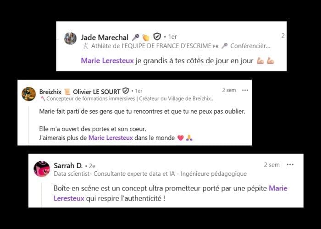Click the scroll emoji after Breizhix
Image resolution: width=321 pixels, height=229 pixels.
tap(67, 92)
